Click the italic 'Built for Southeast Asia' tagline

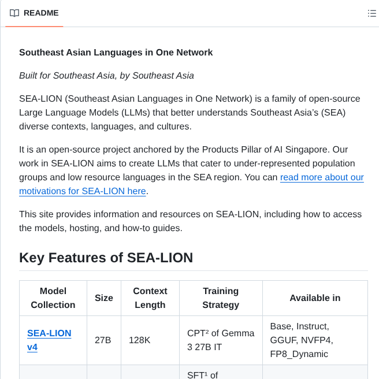(x=106, y=76)
